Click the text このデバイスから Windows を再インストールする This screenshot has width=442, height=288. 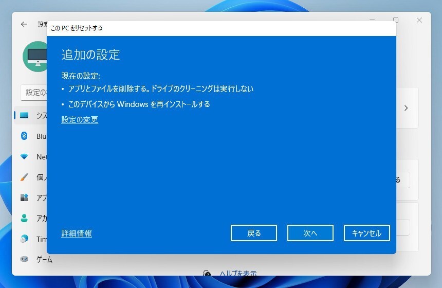pos(139,104)
